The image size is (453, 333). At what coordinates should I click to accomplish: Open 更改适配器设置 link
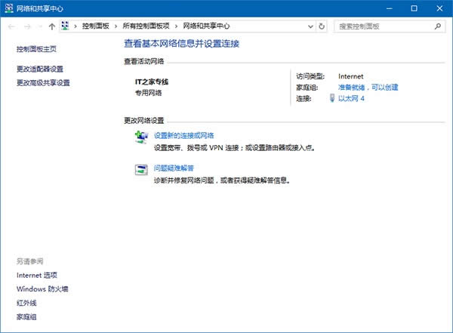[x=40, y=69]
